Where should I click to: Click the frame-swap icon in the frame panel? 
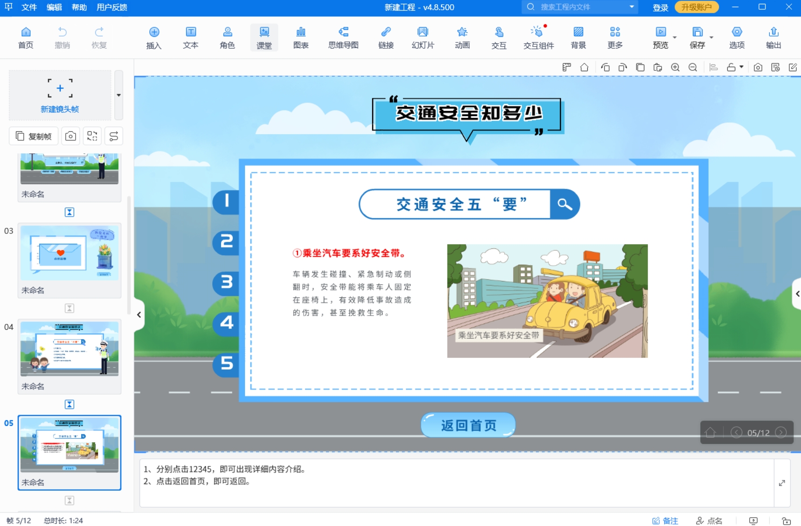tap(92, 136)
